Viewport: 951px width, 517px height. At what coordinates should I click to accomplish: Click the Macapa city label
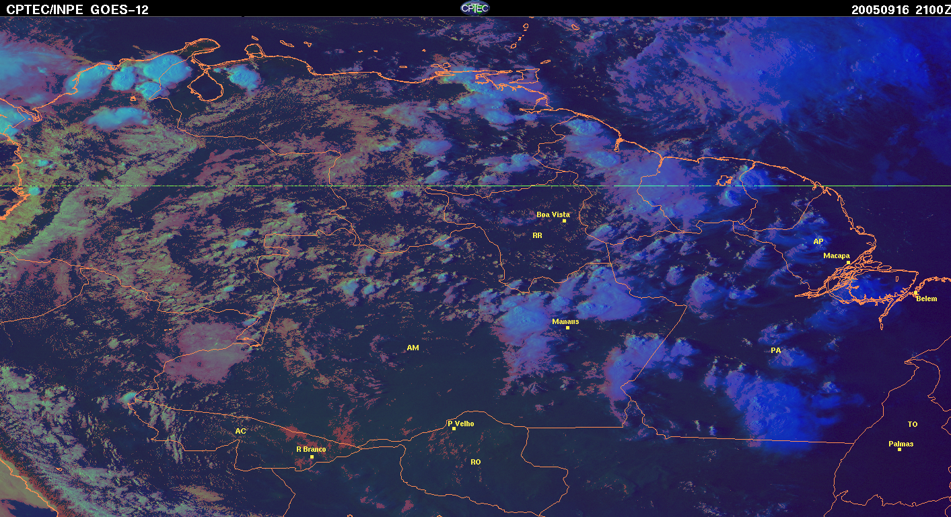(837, 255)
